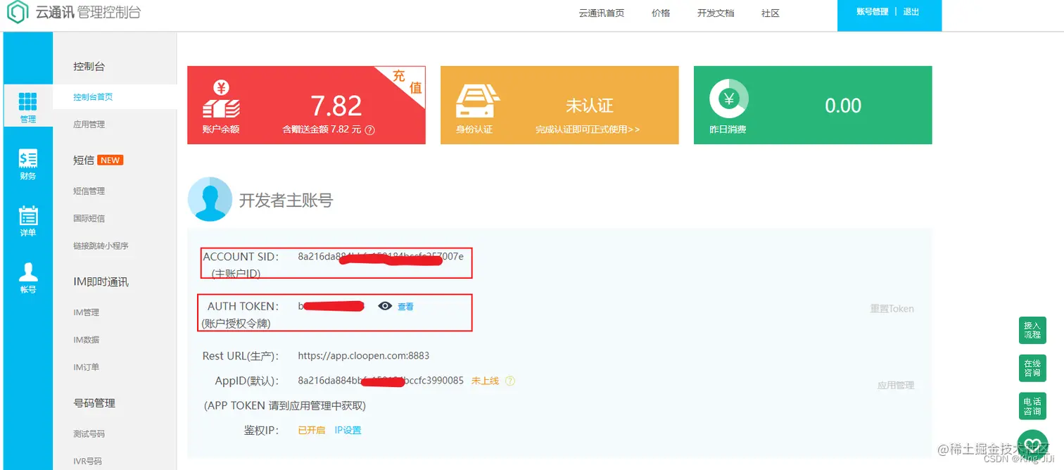The width and height of the screenshot is (1064, 470).
Task: Click the 账户余额 label
Action: click(x=221, y=129)
